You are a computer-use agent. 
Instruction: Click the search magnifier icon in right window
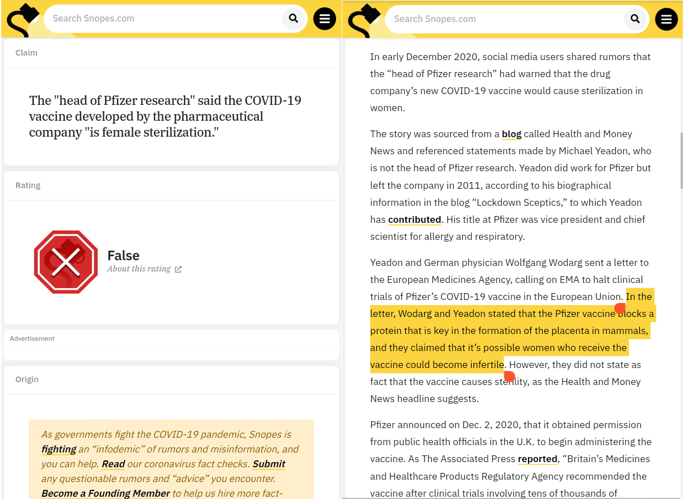635,19
